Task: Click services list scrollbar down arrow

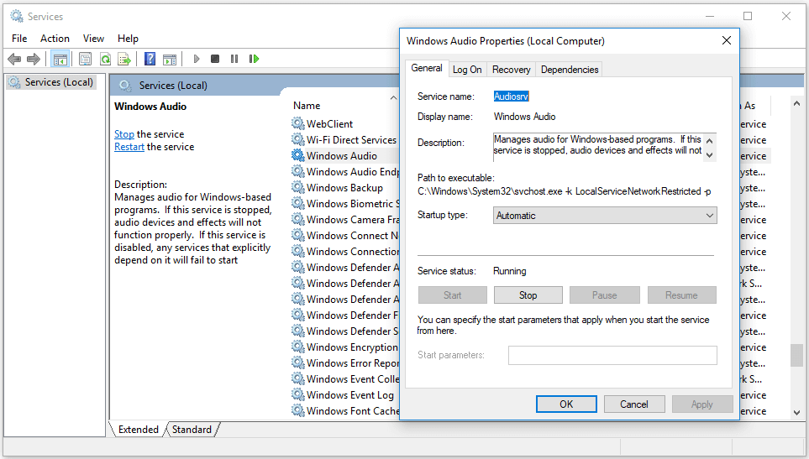Action: pos(797,413)
